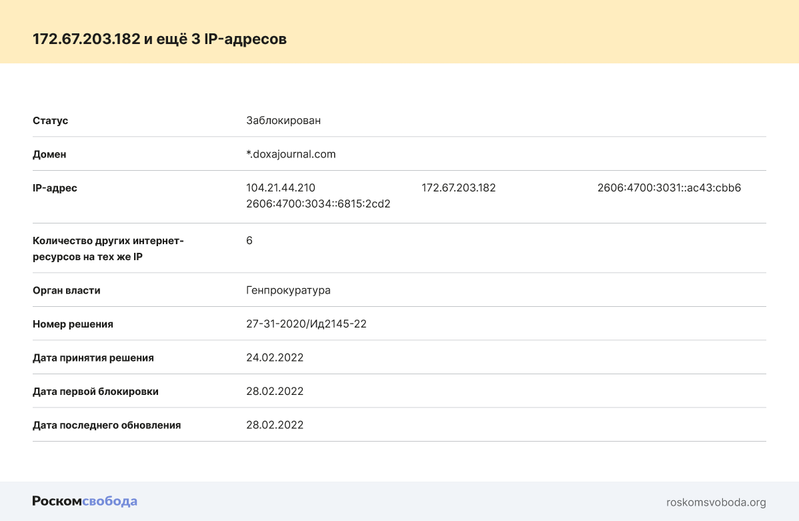Viewport: 799px width, 521px height.
Task: Click the count value 6 for other resources
Action: 249,241
